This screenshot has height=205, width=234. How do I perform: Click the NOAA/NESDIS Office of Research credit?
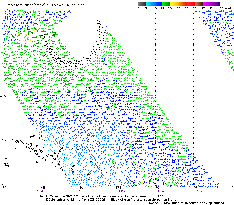point(186,203)
